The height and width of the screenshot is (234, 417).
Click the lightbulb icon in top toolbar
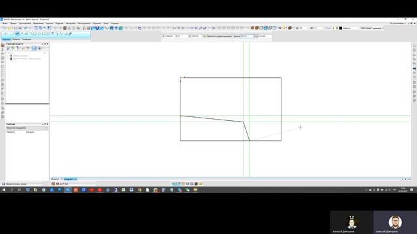[x=284, y=28]
